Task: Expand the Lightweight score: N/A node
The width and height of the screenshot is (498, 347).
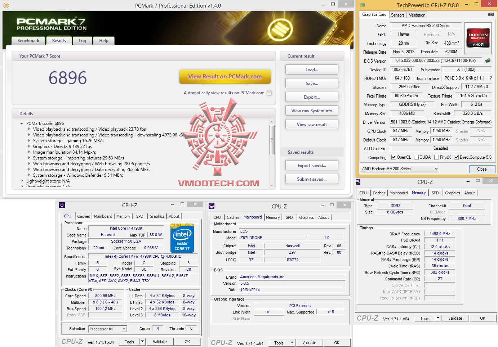Action: point(22,181)
